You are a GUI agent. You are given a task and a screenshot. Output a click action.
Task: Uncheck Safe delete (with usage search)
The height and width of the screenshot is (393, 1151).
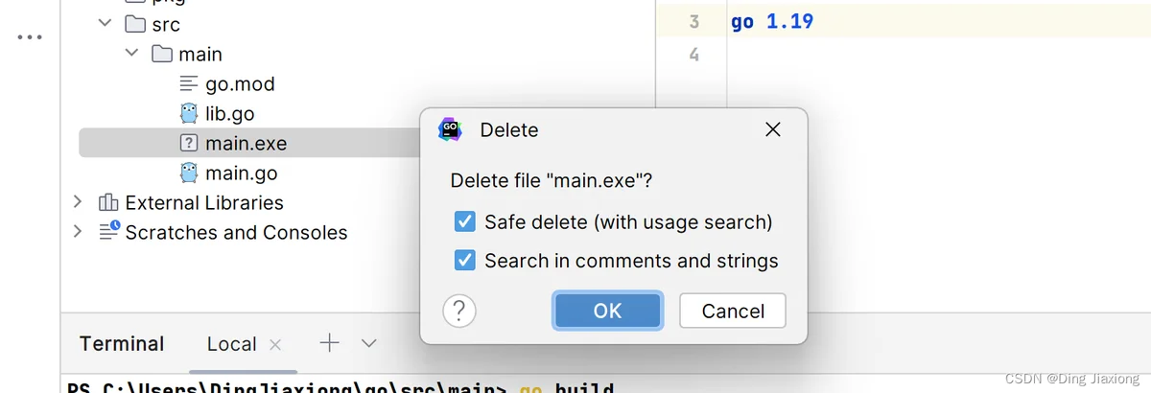464,222
